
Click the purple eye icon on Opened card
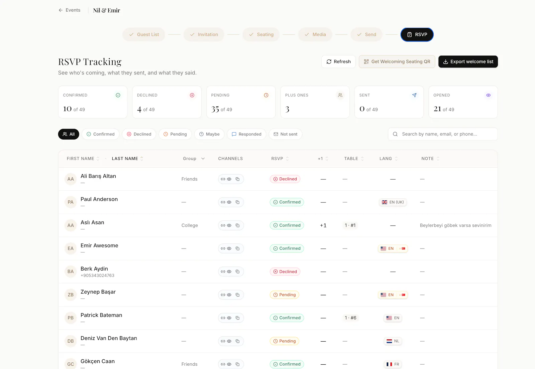pyautogui.click(x=489, y=95)
